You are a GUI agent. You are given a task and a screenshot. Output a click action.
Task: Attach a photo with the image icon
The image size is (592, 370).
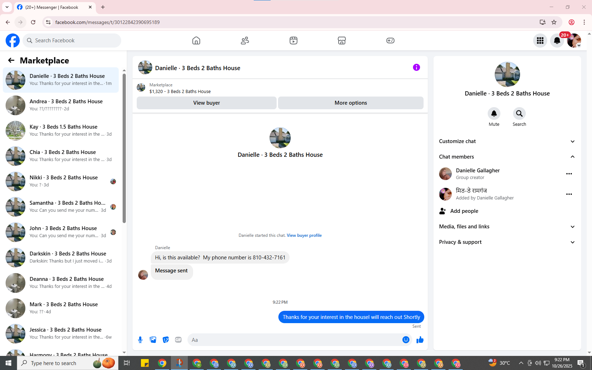pyautogui.click(x=153, y=340)
